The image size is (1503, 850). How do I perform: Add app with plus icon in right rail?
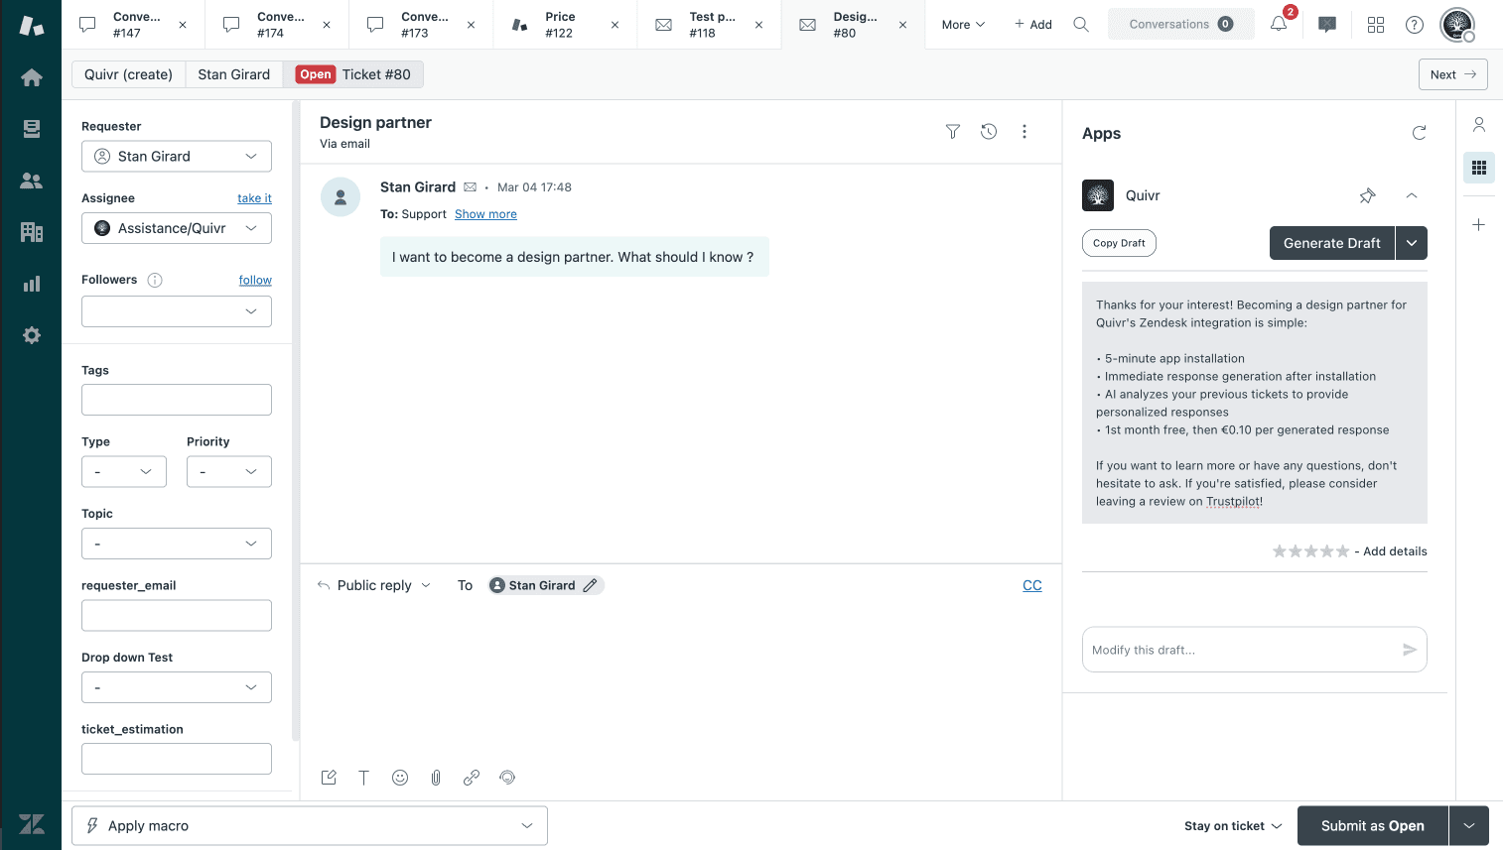(1479, 225)
